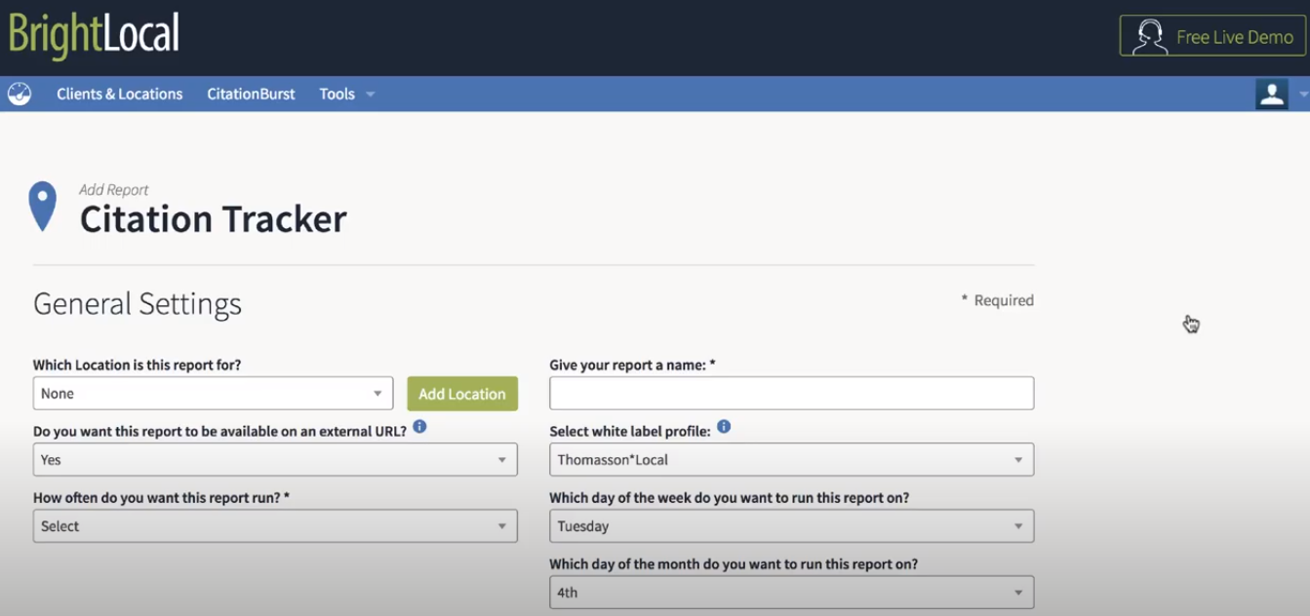The image size is (1310, 616).
Task: Open day of month dropdown showing 4th
Action: pyautogui.click(x=791, y=593)
